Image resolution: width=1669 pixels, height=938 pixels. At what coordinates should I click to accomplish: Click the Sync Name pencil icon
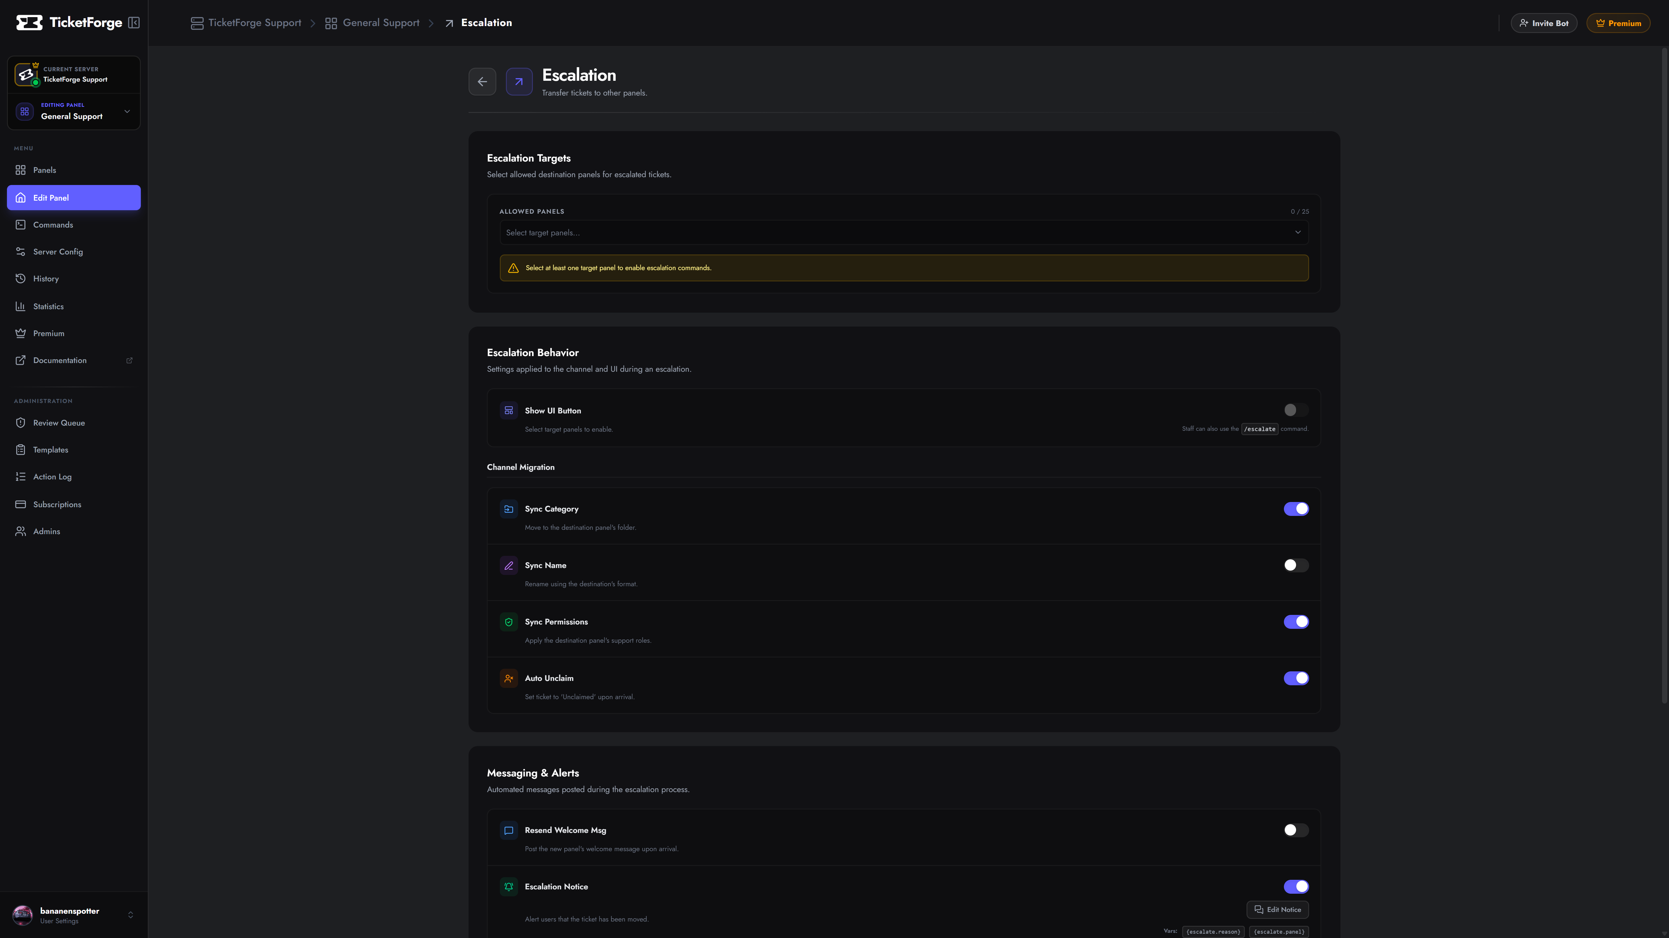pyautogui.click(x=509, y=565)
